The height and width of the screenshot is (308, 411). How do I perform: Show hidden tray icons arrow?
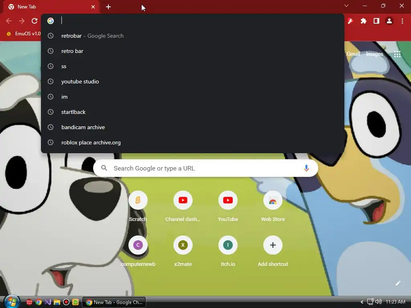click(362, 302)
